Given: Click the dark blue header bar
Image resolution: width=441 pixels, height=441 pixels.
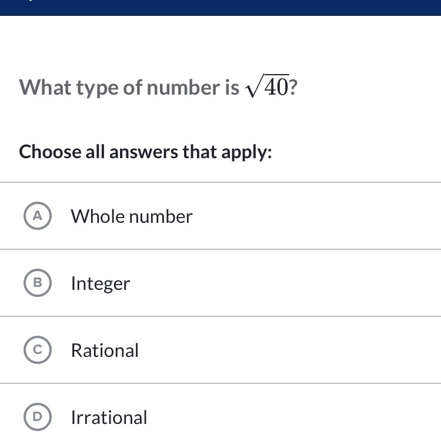Looking at the screenshot, I should coord(220,8).
